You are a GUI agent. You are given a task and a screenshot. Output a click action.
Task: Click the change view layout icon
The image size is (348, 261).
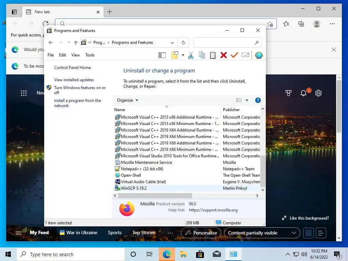(x=239, y=100)
